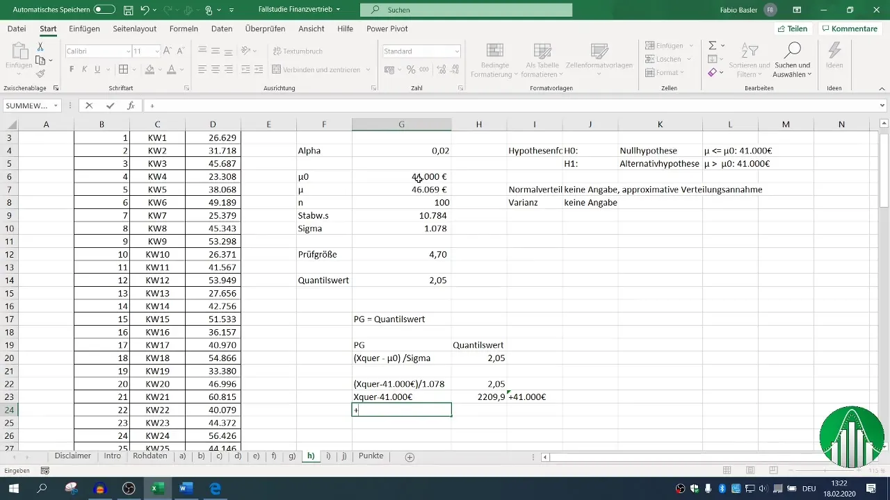Click the Suchen search box
This screenshot has width=890, height=500.
[466, 10]
